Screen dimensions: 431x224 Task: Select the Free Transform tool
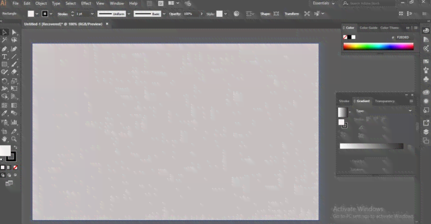(x=14, y=88)
